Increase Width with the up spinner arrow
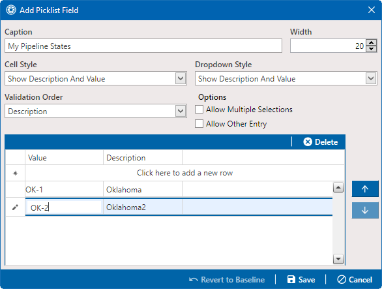 (x=372, y=42)
